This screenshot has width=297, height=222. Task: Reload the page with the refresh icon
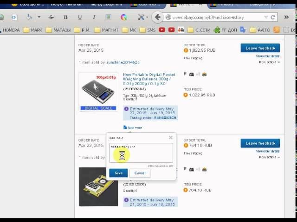(273, 18)
